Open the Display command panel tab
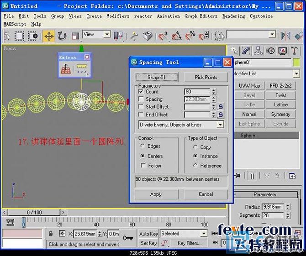 (x=283, y=51)
